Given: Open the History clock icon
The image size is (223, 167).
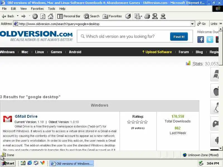Looking at the screenshot, I should click(x=128, y=16).
